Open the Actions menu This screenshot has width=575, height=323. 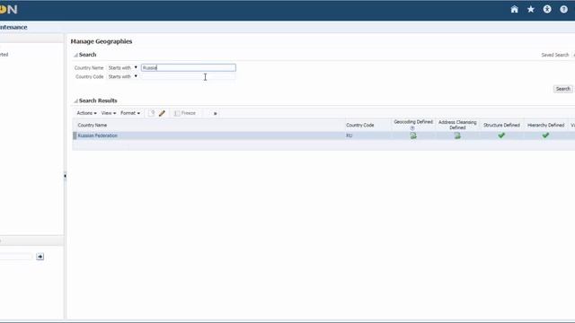pyautogui.click(x=86, y=113)
